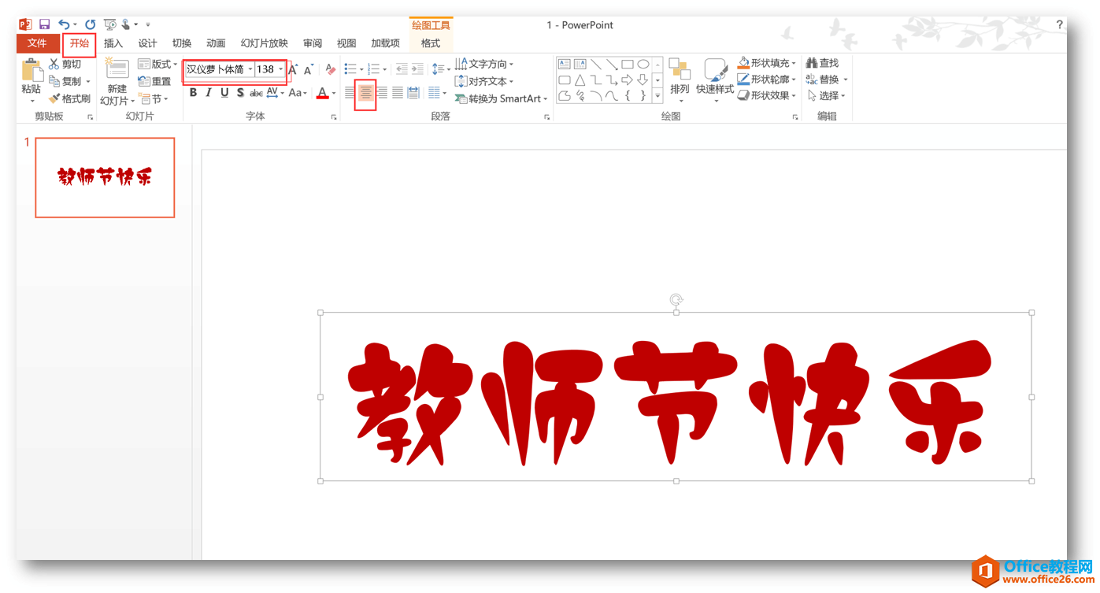Click the Find (查找) icon
Image resolution: width=1100 pixels, height=593 pixels.
[x=821, y=61]
